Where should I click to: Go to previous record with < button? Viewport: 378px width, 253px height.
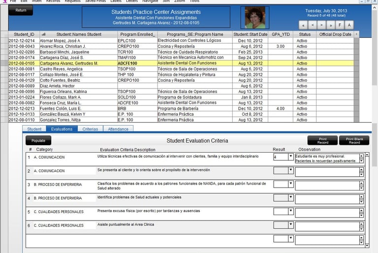(x=313, y=25)
